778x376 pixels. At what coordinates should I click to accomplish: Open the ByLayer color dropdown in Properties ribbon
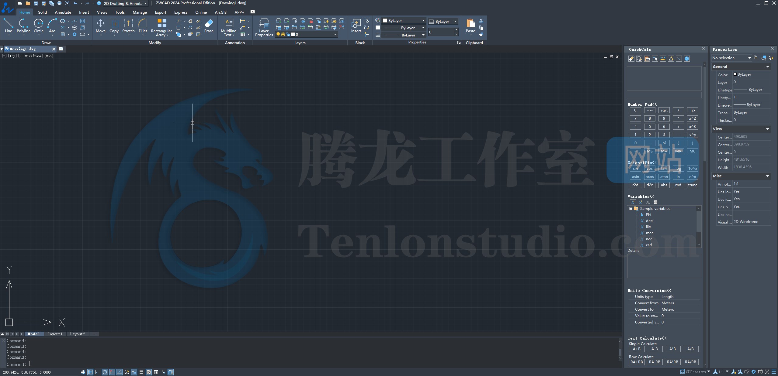click(x=404, y=20)
